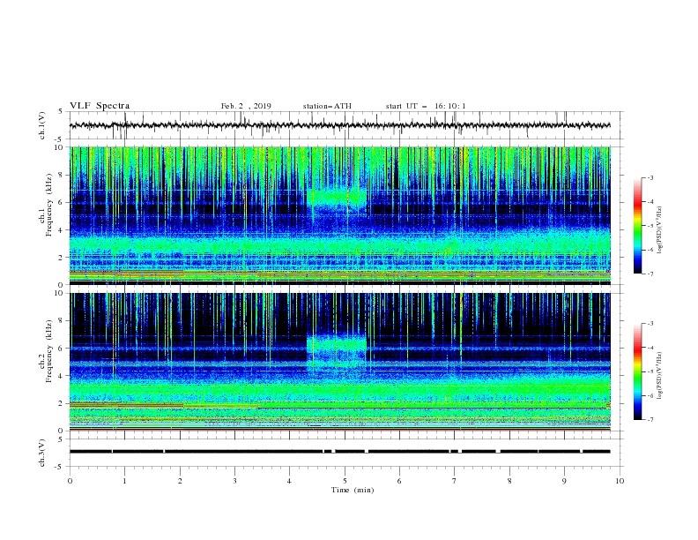Click the "3" tick on the time axis
698x540 pixels.
234,481
